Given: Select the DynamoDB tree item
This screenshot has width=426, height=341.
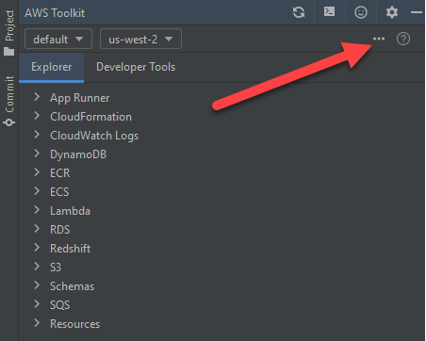Looking at the screenshot, I should (x=78, y=154).
